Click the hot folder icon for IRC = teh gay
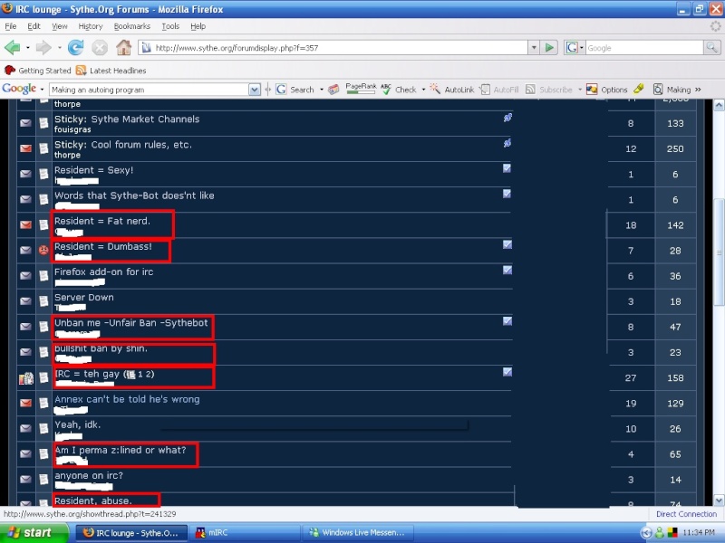 pos(26,378)
